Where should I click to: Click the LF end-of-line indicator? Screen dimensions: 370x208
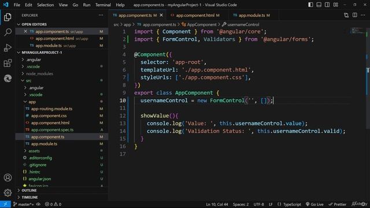[x=271, y=204]
